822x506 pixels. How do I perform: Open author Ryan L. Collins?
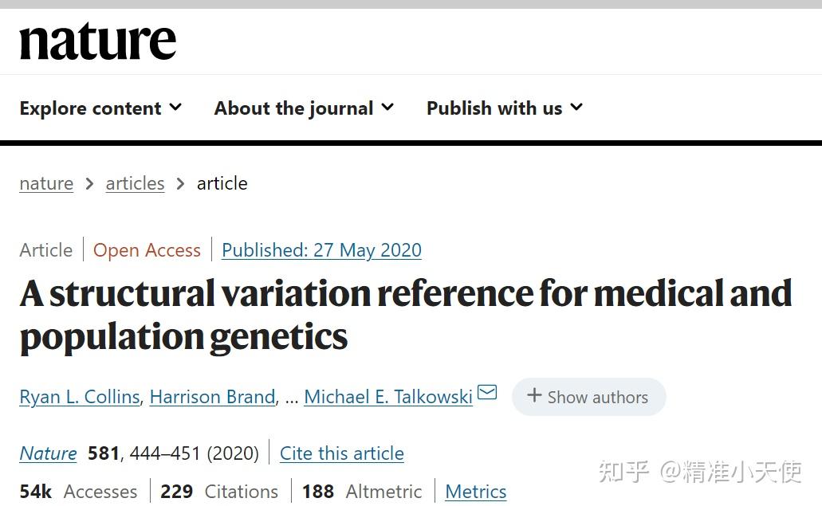coord(79,397)
